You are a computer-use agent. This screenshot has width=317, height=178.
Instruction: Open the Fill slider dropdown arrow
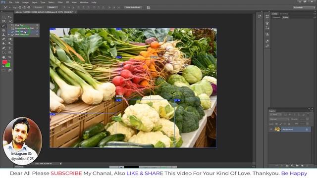tap(307, 124)
